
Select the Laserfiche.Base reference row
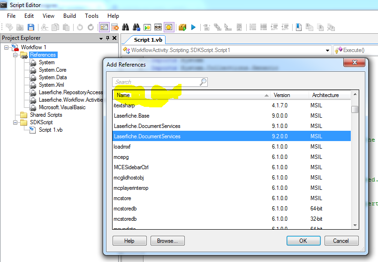232,116
